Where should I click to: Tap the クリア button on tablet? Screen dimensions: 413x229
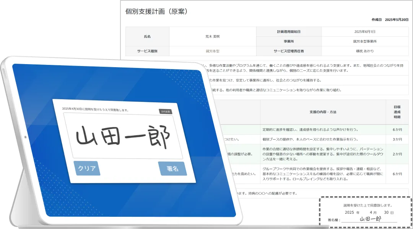87,168
